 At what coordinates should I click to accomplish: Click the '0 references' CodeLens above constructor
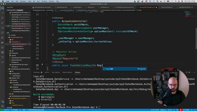click(x=58, y=18)
